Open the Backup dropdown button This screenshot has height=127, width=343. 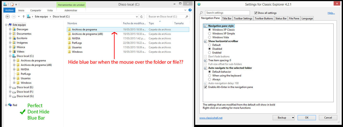click(x=283, y=118)
